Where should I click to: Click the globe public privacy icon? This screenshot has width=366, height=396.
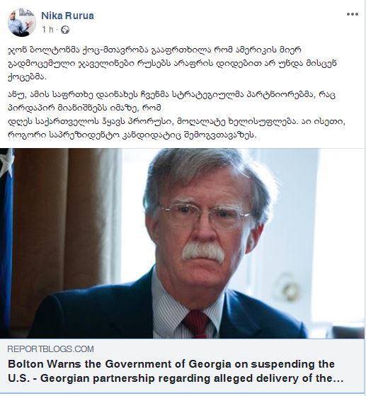(65, 30)
